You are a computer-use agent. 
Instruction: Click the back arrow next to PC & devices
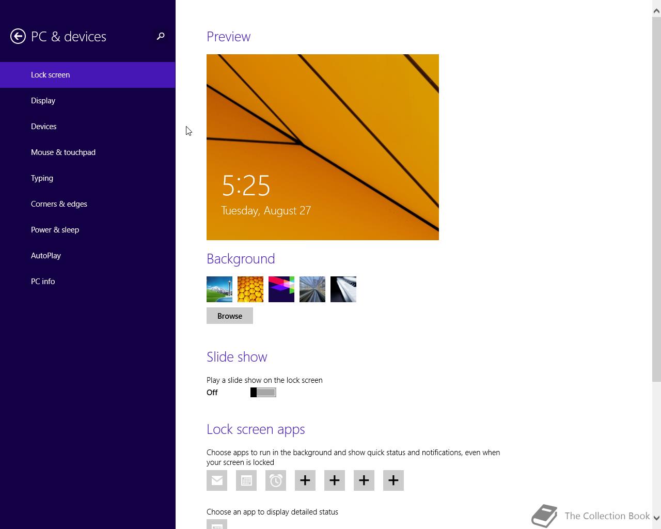(x=18, y=36)
